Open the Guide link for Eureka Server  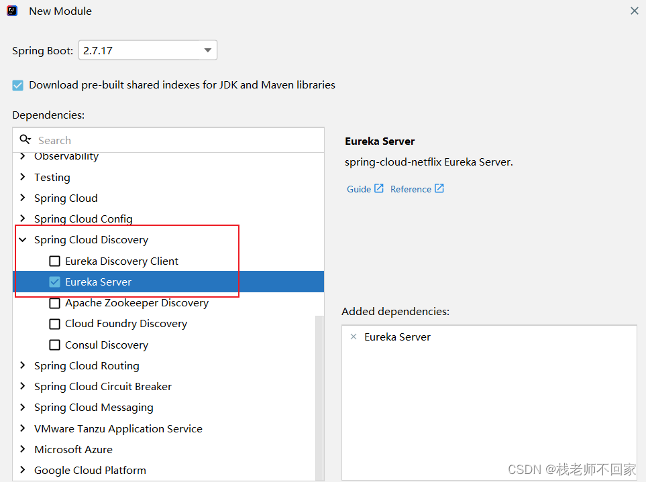point(359,189)
